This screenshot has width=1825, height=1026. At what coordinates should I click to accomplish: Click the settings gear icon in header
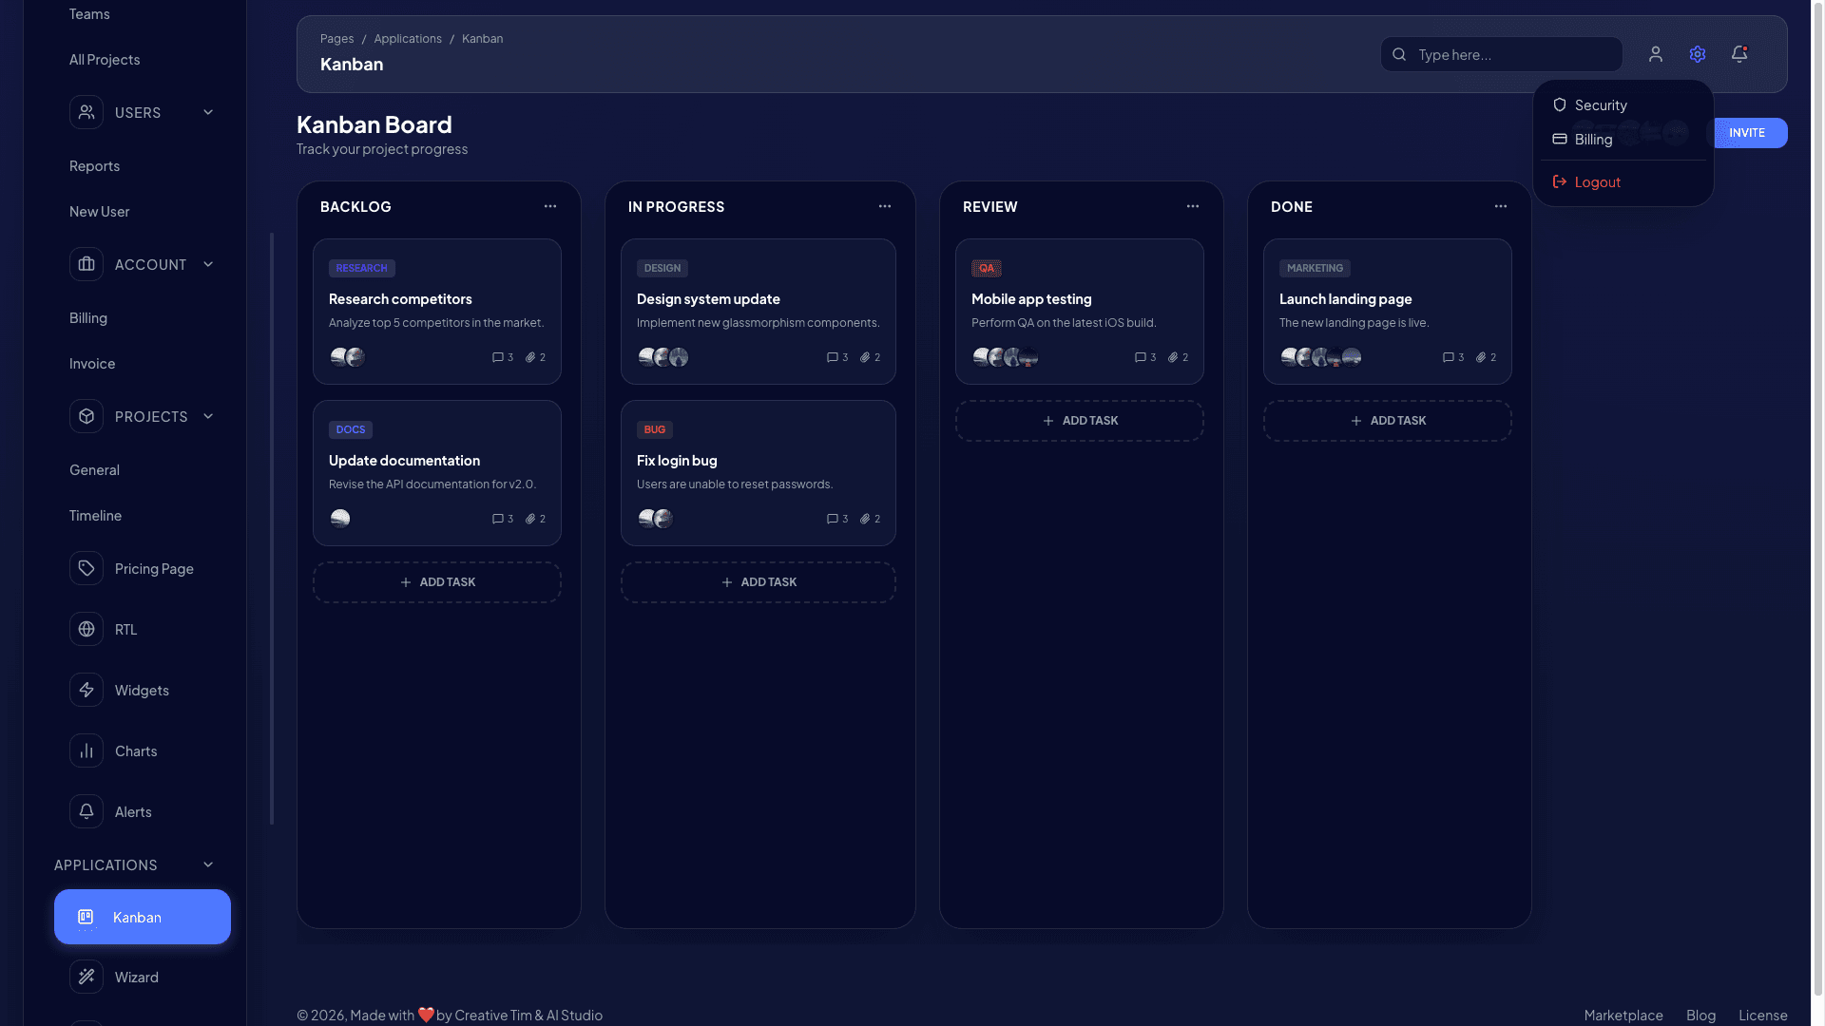(1698, 54)
